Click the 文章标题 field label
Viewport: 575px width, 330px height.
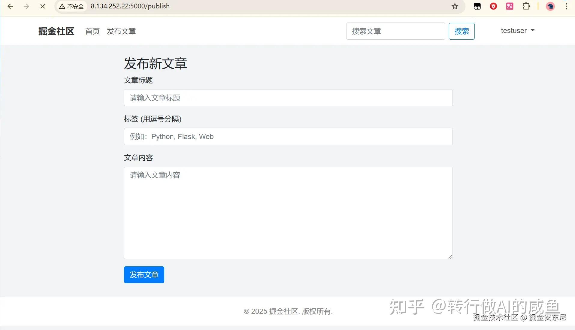click(x=138, y=80)
